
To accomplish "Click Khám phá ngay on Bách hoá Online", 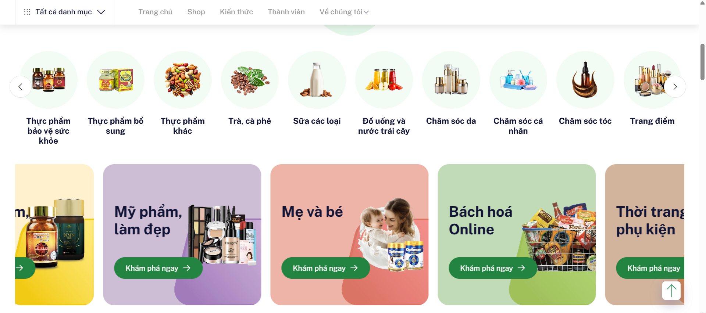I will pos(493,268).
